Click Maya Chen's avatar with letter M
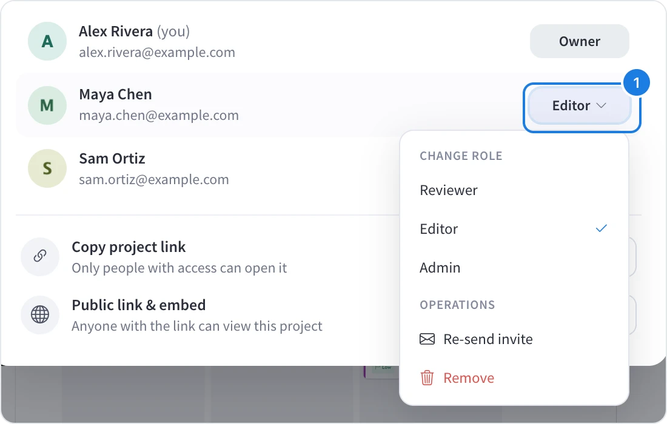The image size is (667, 424). coord(47,105)
